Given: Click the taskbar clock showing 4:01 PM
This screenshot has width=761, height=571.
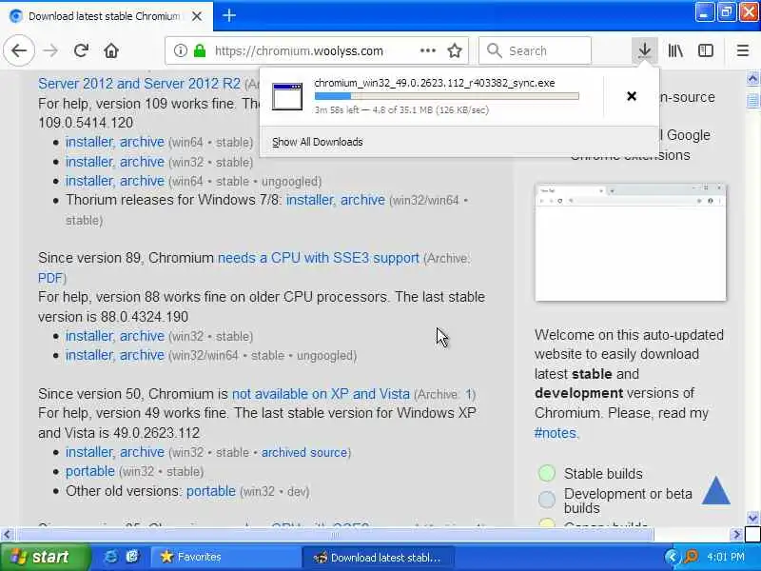Looking at the screenshot, I should click(726, 557).
